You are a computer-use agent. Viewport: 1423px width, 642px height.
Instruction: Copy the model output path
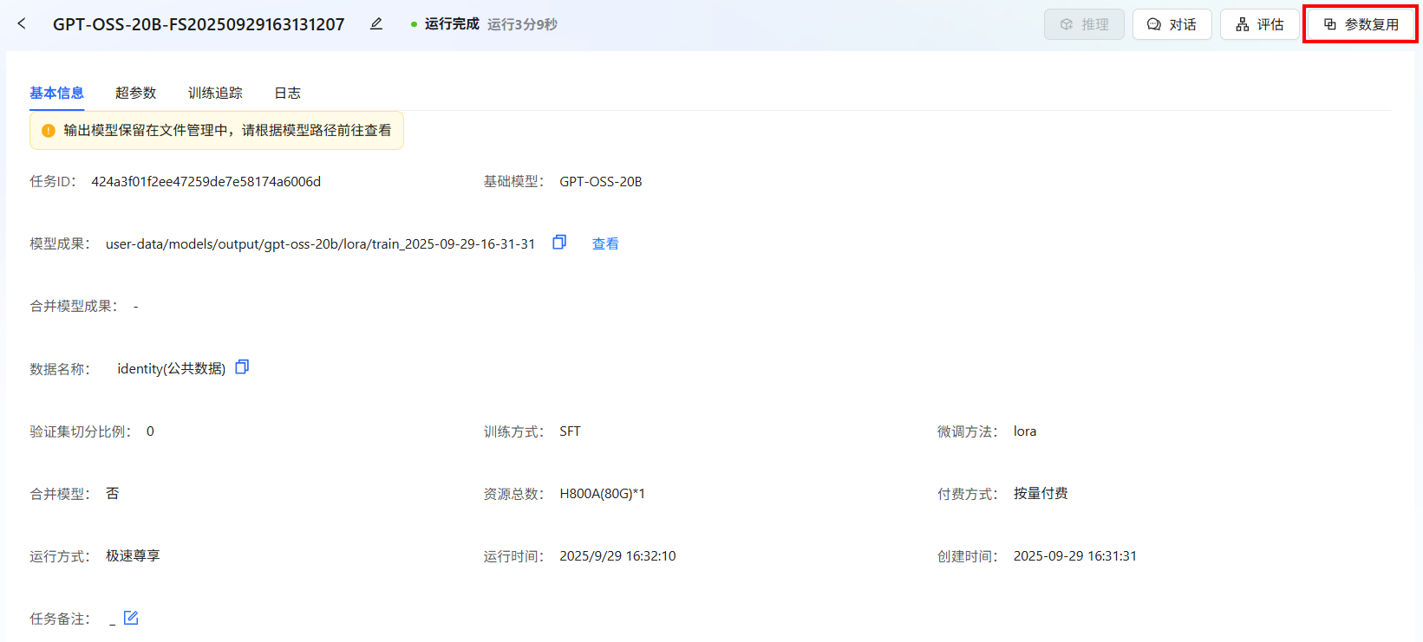[x=559, y=243]
